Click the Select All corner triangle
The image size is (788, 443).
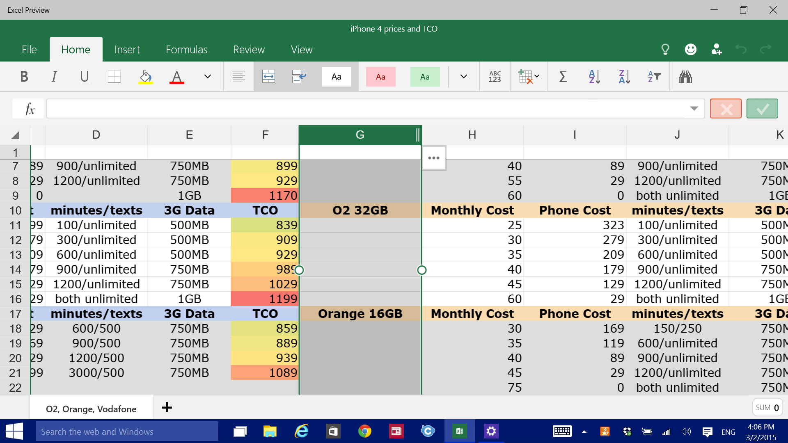[x=15, y=135]
